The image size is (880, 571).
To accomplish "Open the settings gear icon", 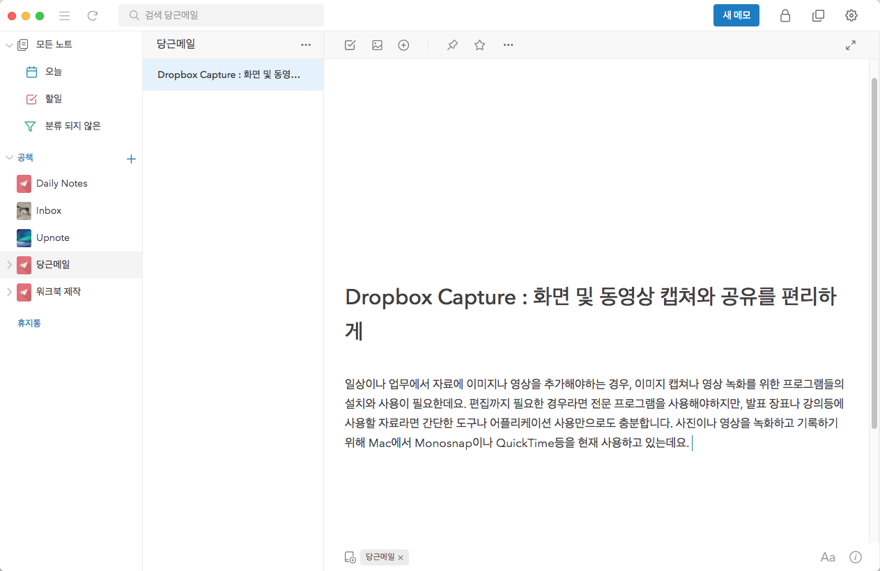I will pyautogui.click(x=851, y=15).
